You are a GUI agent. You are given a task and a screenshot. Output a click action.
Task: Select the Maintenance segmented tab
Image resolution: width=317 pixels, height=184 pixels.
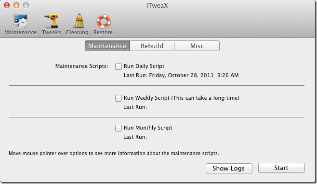point(107,46)
